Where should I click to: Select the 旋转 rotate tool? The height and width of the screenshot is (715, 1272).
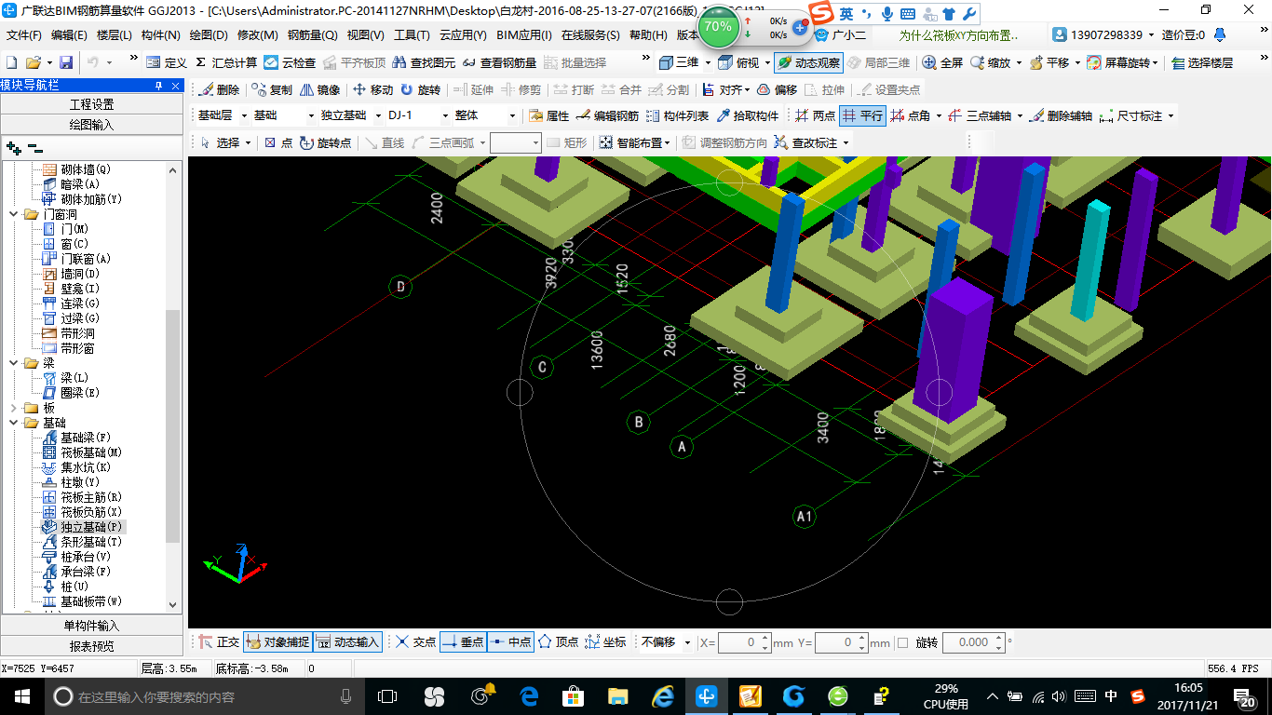pyautogui.click(x=420, y=89)
